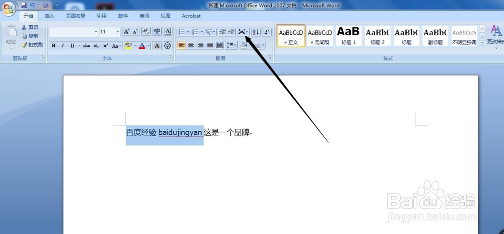
Task: Apply red font color
Action: pos(142,46)
